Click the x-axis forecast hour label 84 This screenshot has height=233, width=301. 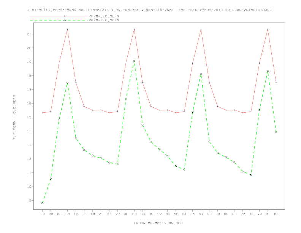pyautogui.click(x=276, y=214)
